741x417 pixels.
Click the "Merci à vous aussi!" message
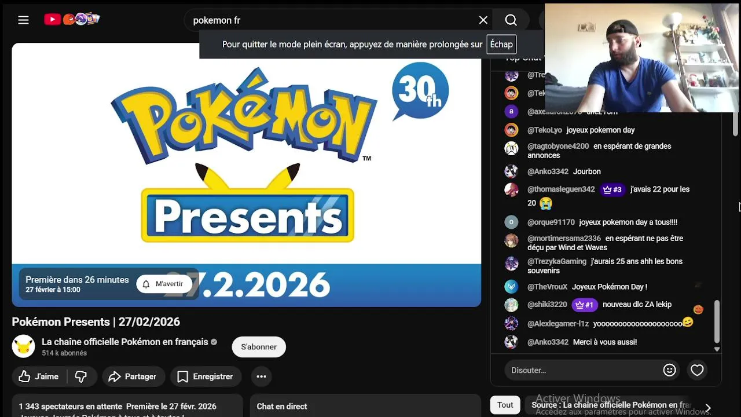coord(605,342)
